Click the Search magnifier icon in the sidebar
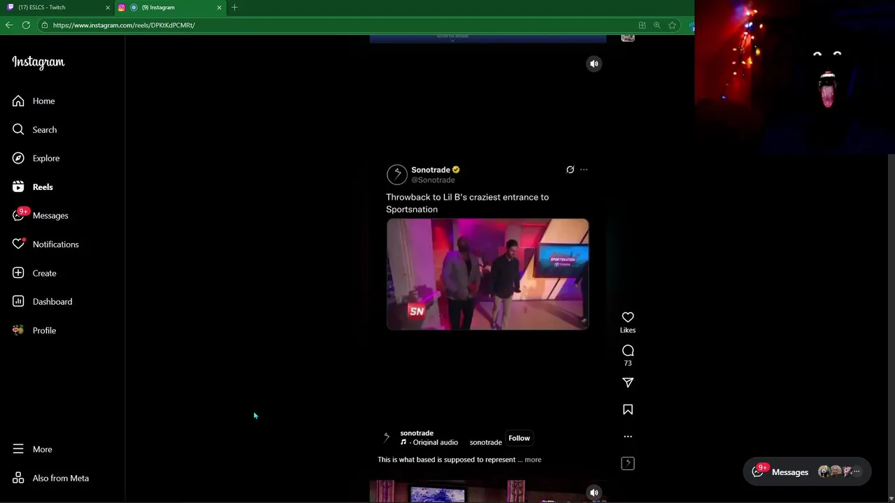This screenshot has height=503, width=895. [x=18, y=130]
